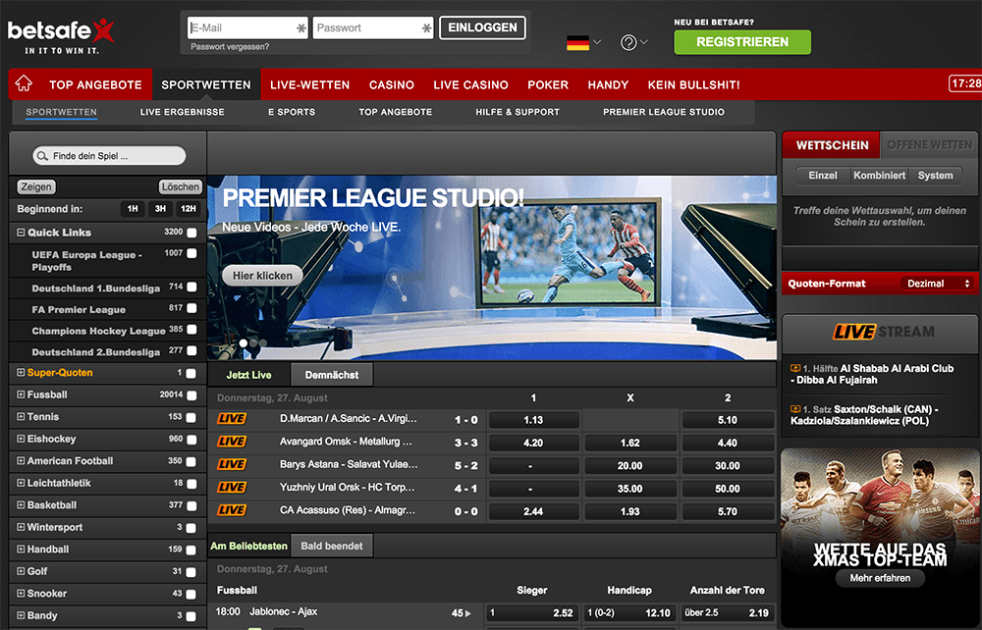Click the 45 more-bets arrow for Jablonec - Ajax

[461, 613]
